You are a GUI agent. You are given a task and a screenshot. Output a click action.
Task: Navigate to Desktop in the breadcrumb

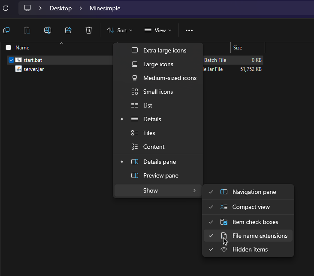click(x=60, y=8)
